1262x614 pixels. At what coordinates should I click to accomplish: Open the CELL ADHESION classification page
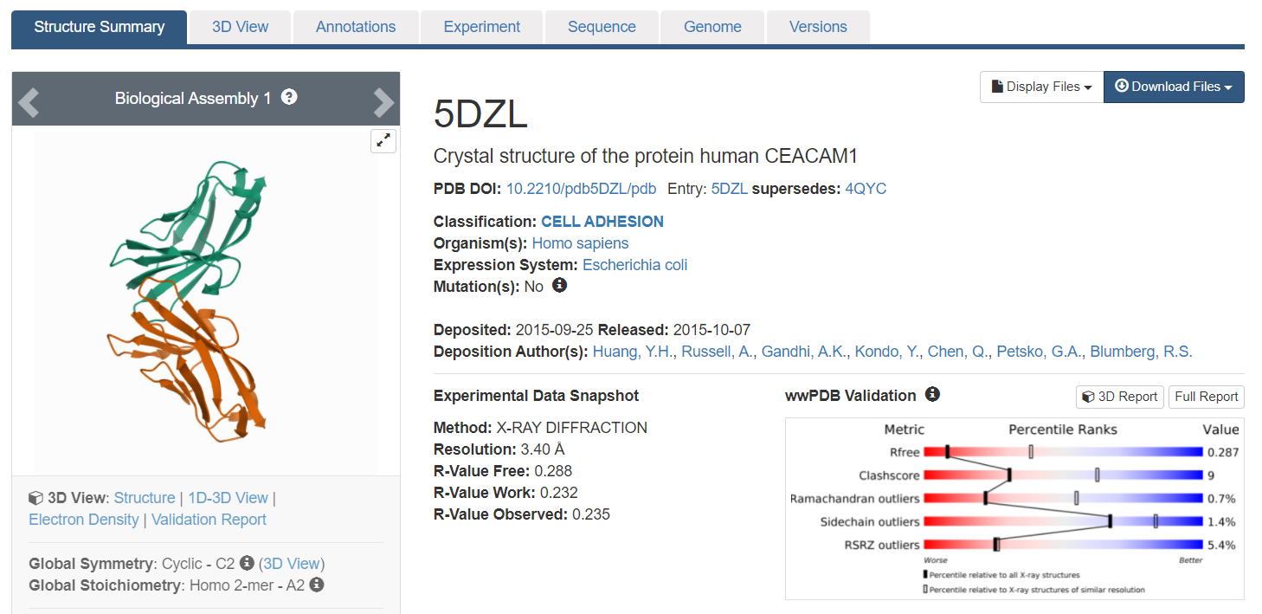602,221
